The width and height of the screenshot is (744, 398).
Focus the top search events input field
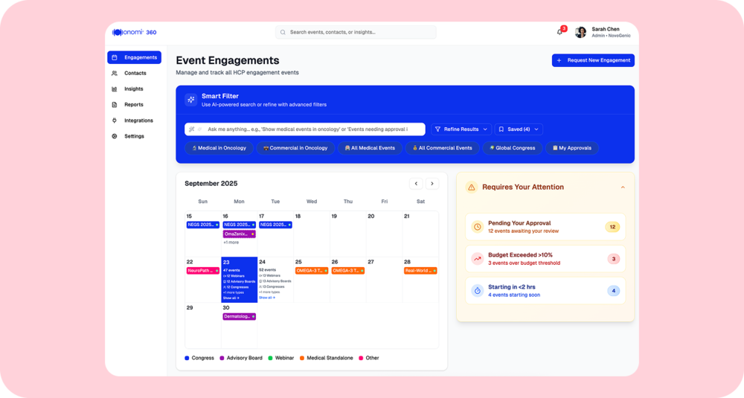pyautogui.click(x=356, y=32)
